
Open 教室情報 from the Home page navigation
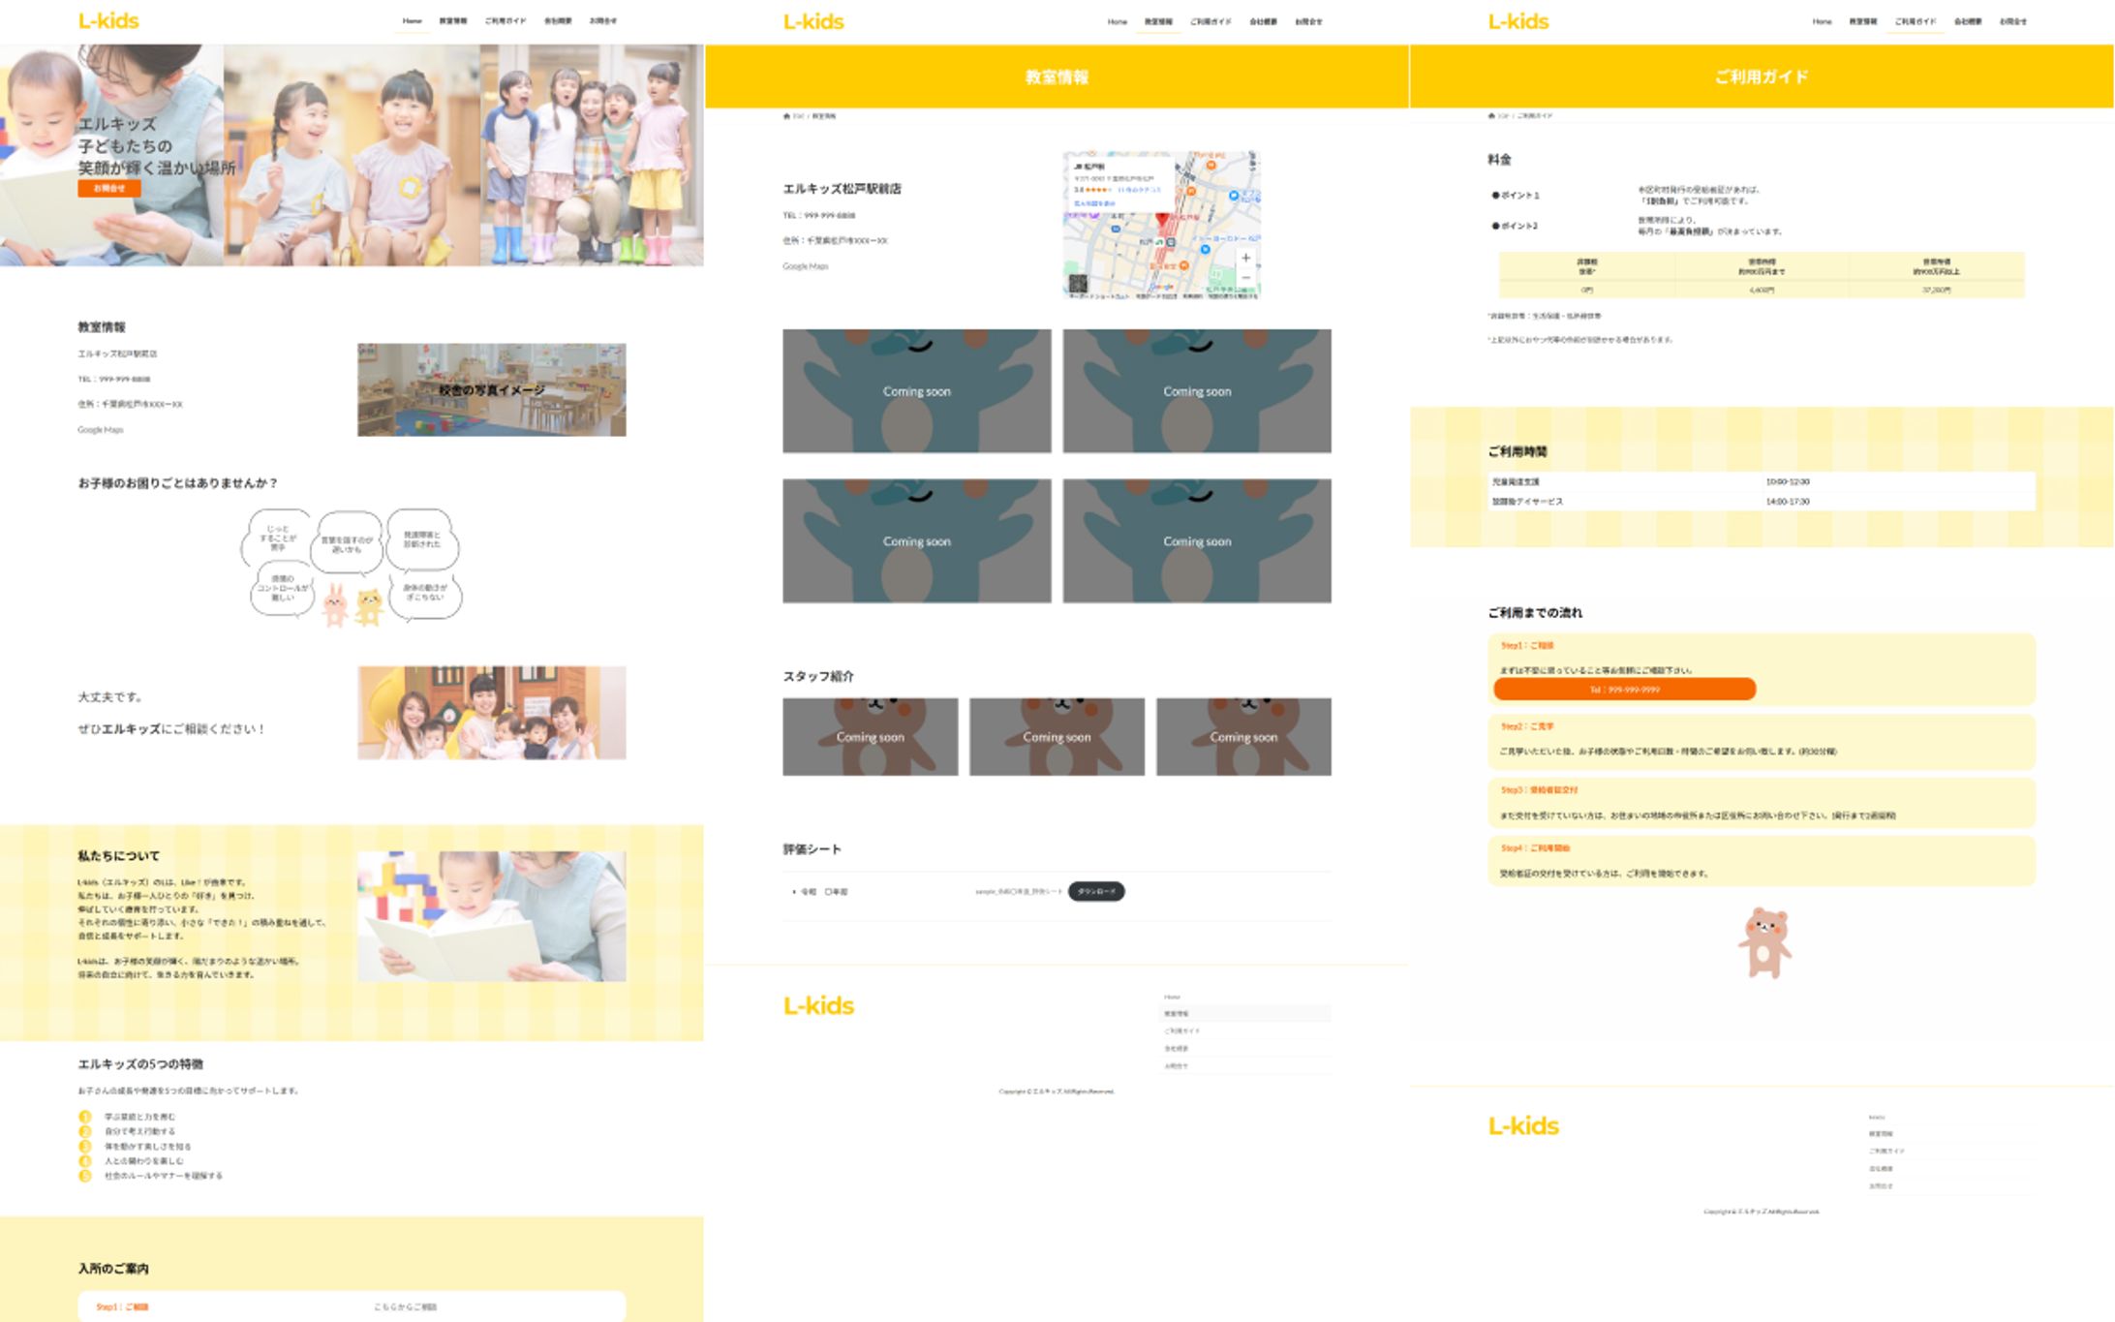coord(452,20)
